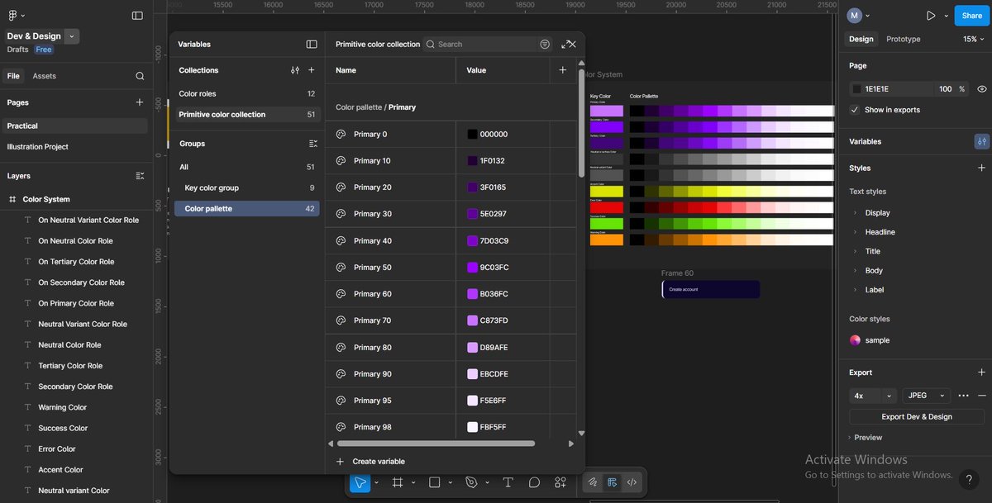
Task: Open the JPEG format dropdown
Action: pyautogui.click(x=926, y=396)
